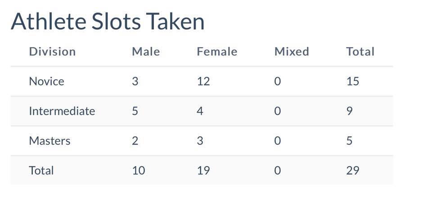Select the Intermediate row label
Screen dimensions: 432x198
pyautogui.click(x=62, y=111)
